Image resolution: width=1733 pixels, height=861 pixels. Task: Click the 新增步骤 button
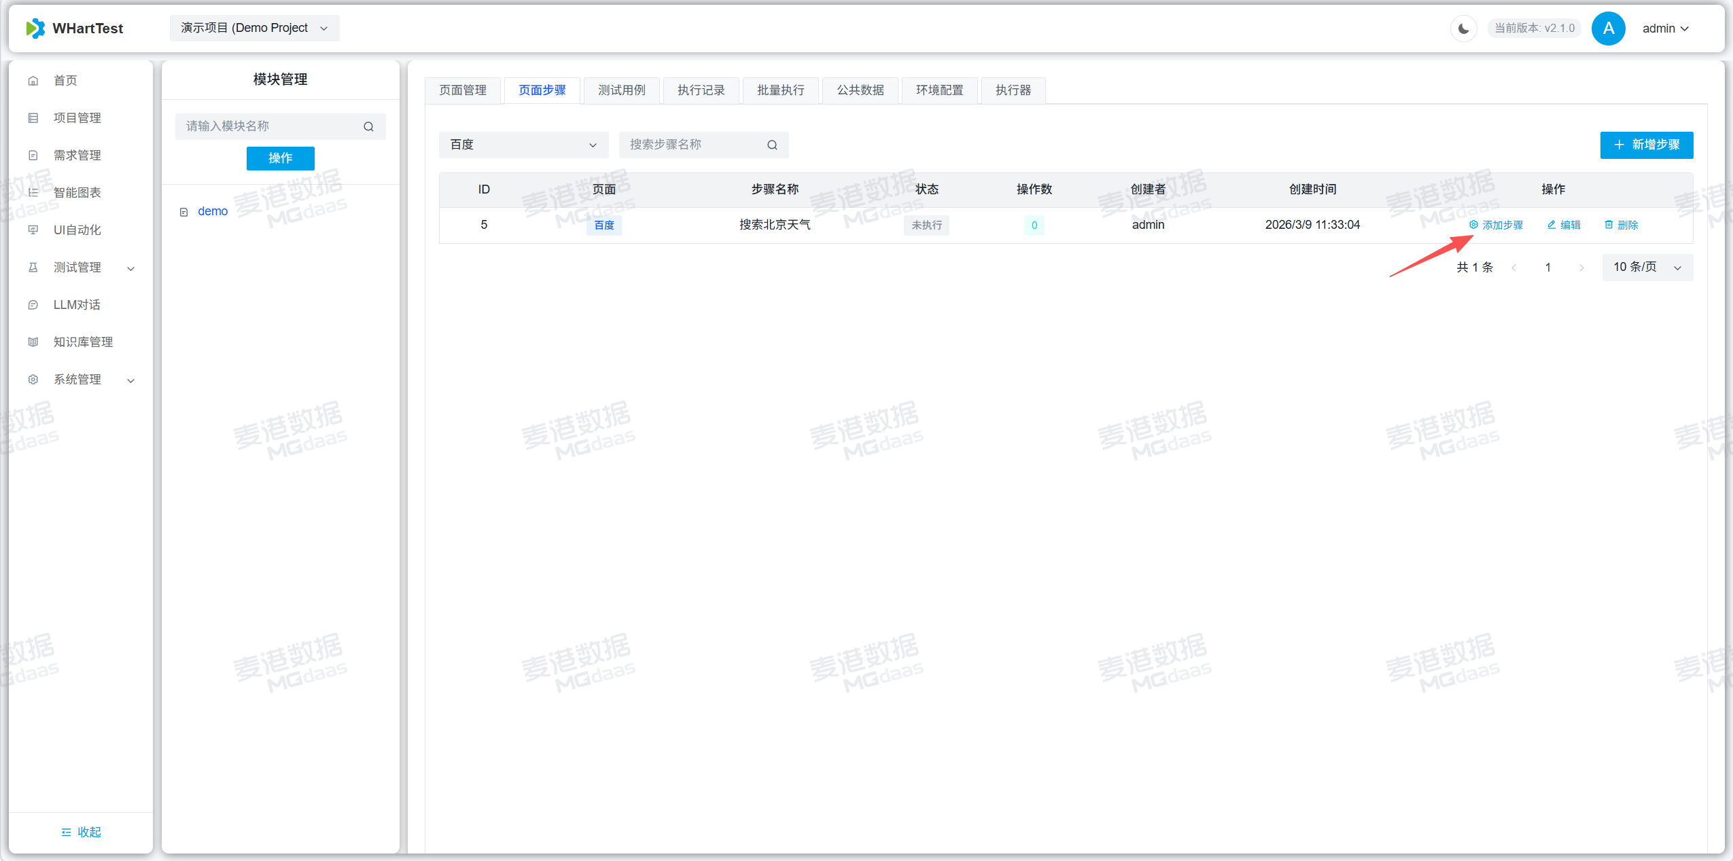(1646, 145)
